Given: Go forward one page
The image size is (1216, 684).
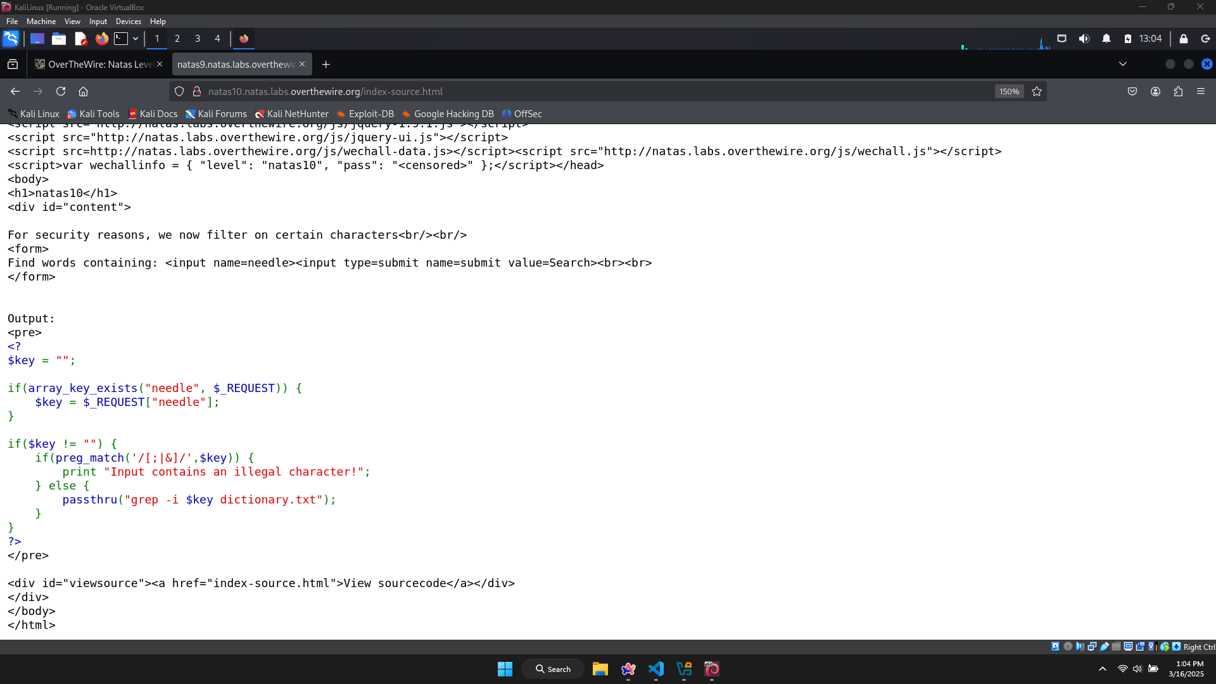Looking at the screenshot, I should (38, 92).
